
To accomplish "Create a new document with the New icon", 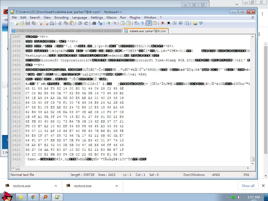I will [16, 23].
